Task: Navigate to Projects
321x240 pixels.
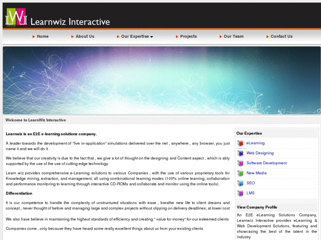Action: (x=189, y=37)
